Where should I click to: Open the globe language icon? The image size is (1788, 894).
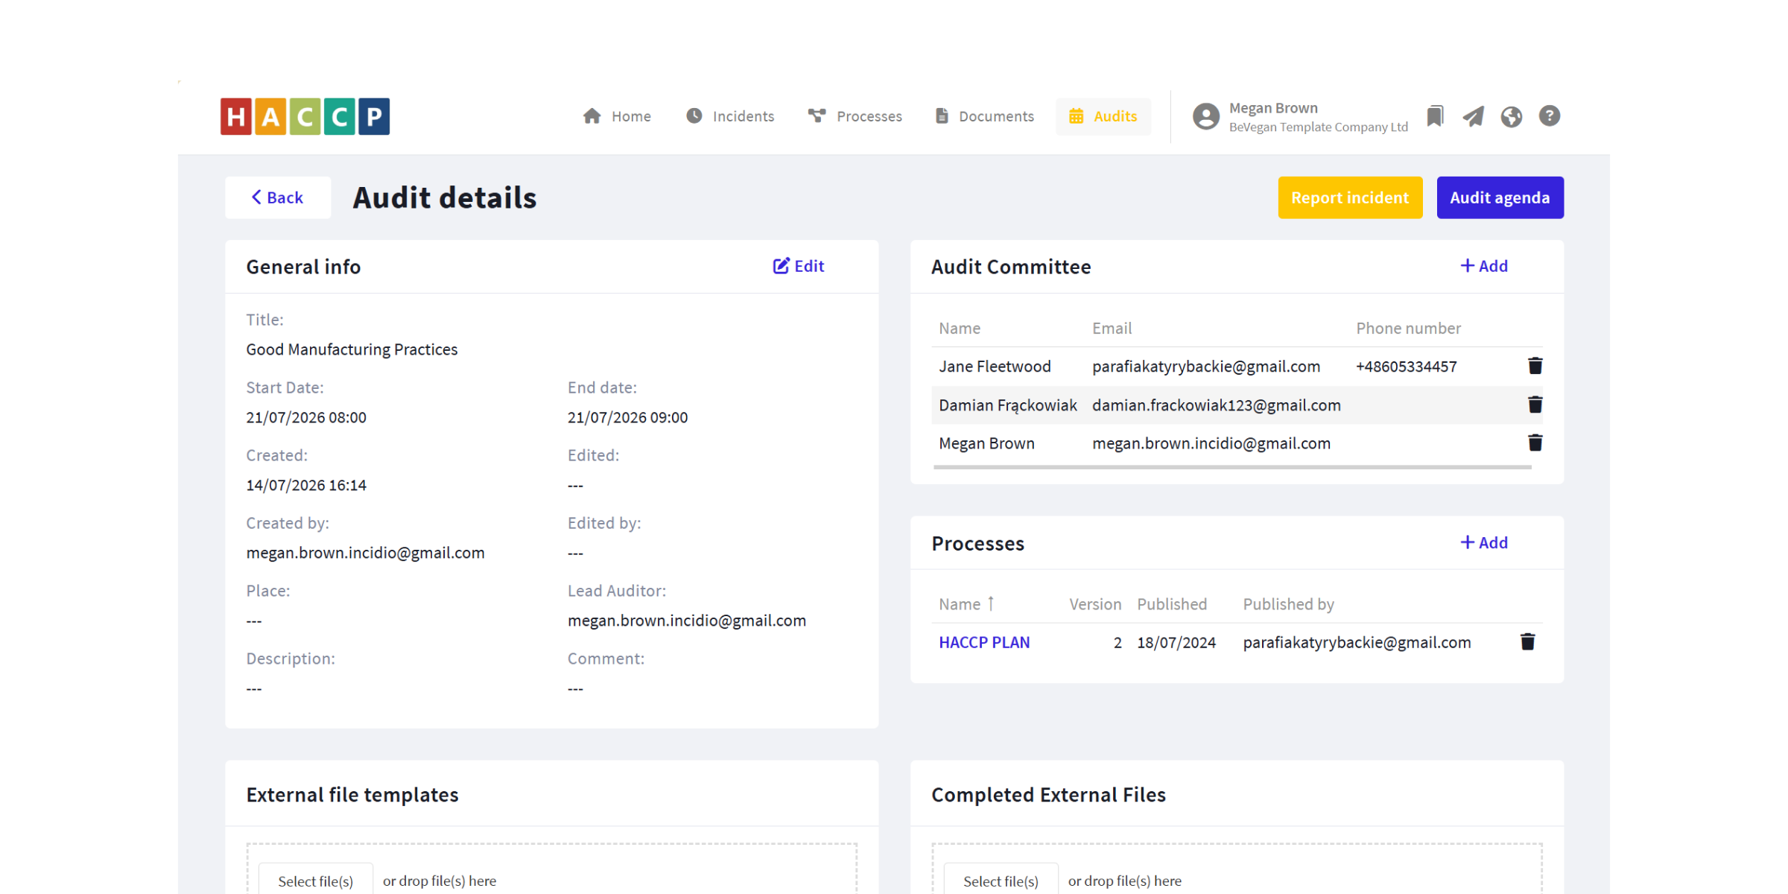[1512, 116]
